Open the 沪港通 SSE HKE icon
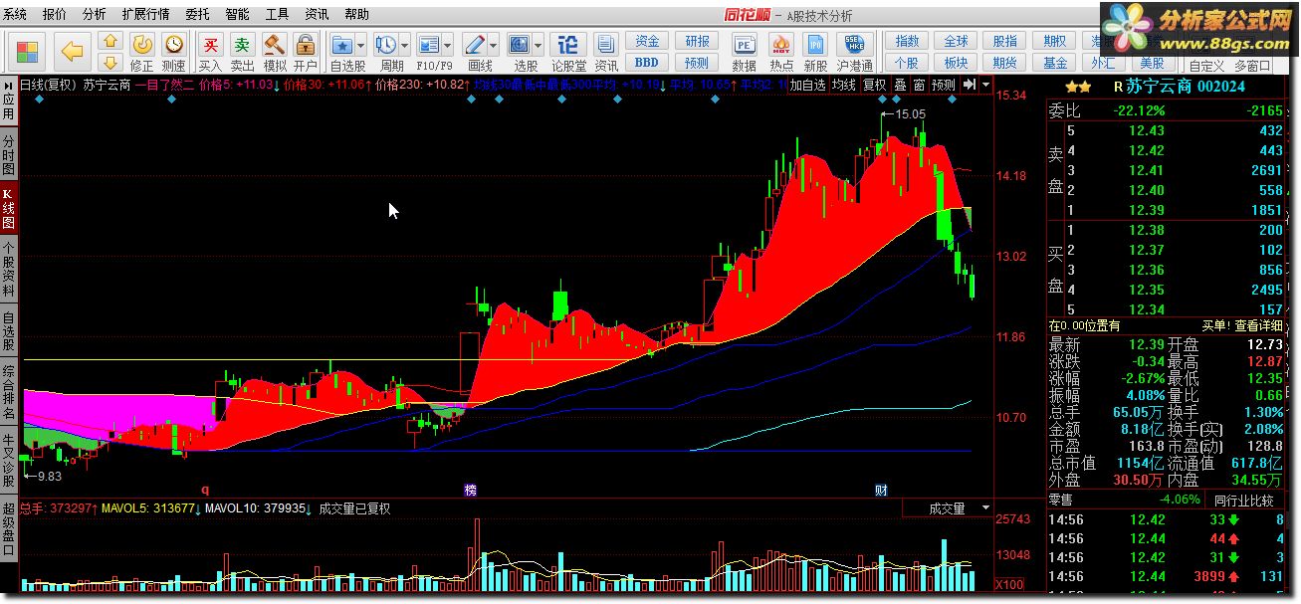Image resolution: width=1301 pixels, height=604 pixels. point(854,45)
